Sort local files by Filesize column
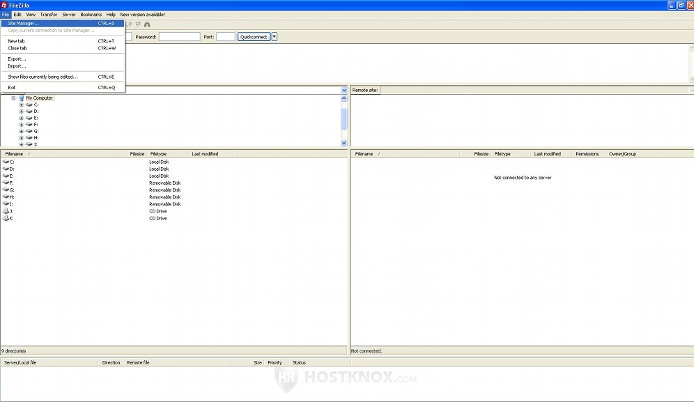This screenshot has width=694, height=402. [130, 154]
